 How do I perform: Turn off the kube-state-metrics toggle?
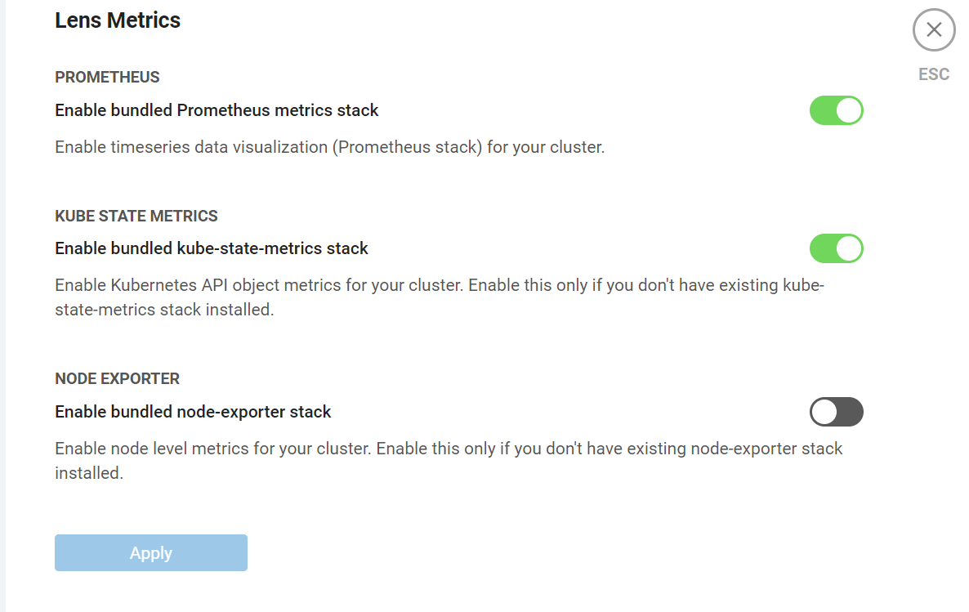(836, 248)
